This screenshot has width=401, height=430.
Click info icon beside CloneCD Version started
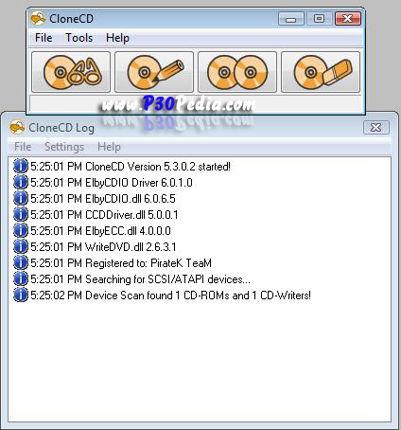(21, 166)
